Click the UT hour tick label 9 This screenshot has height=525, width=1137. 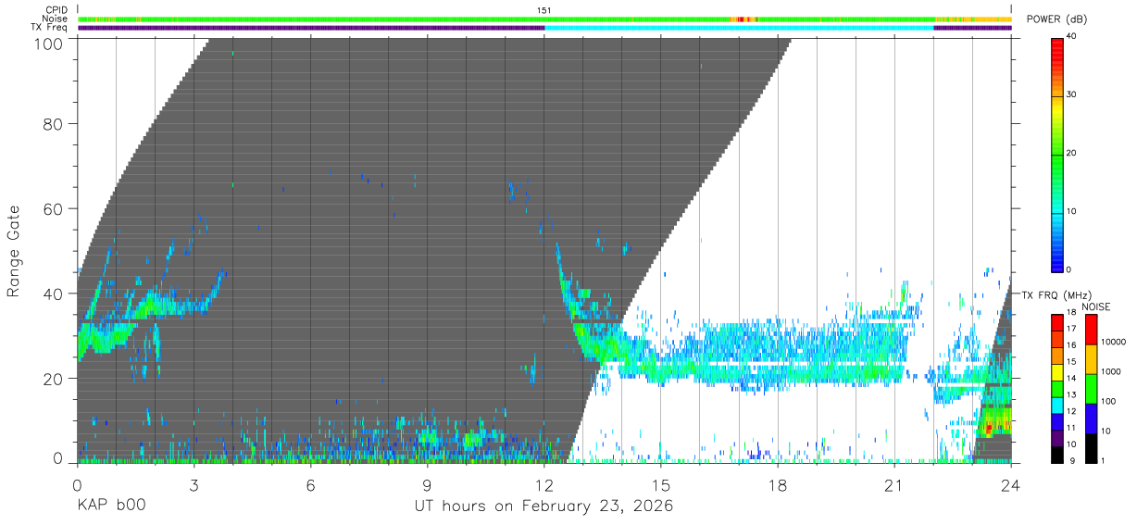coord(428,485)
